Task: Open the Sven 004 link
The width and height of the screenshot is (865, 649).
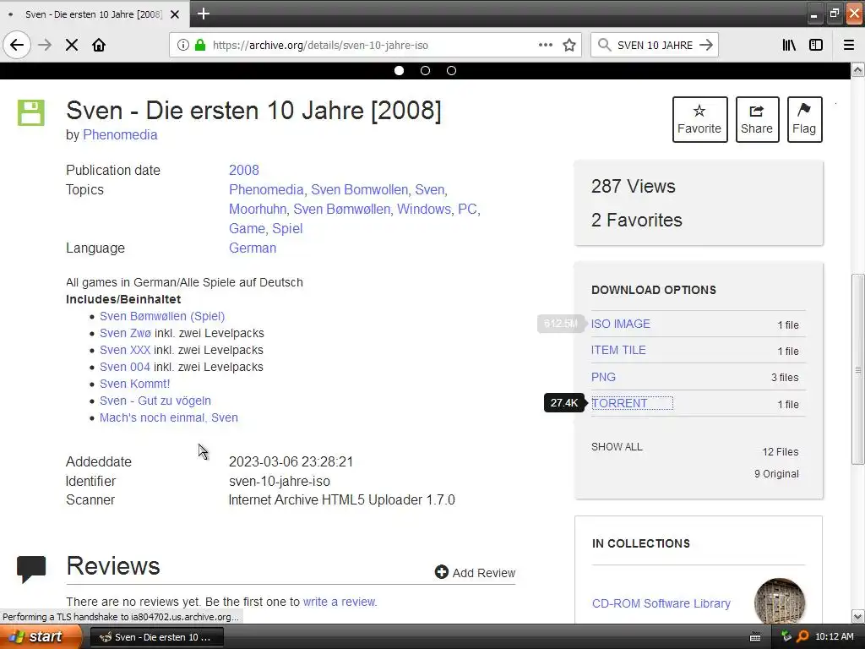Action: tap(125, 367)
